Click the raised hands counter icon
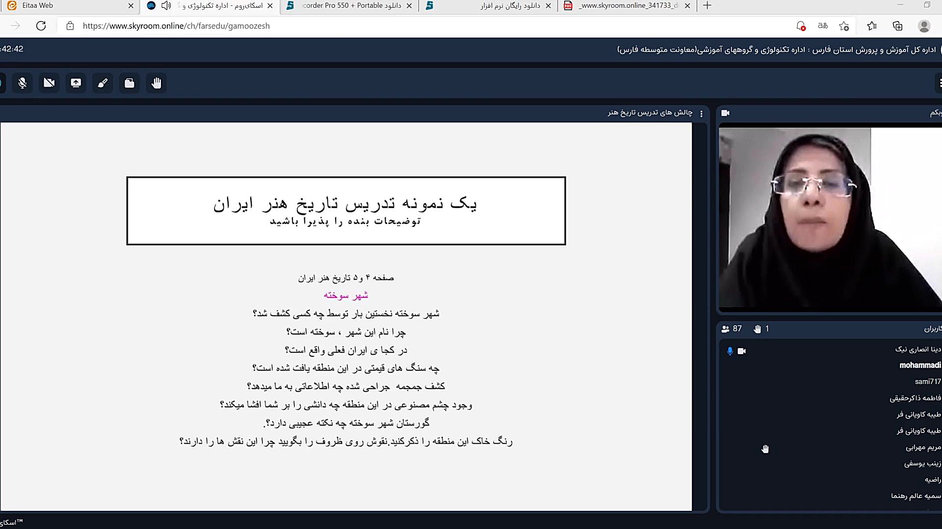The image size is (942, 529). 758,329
